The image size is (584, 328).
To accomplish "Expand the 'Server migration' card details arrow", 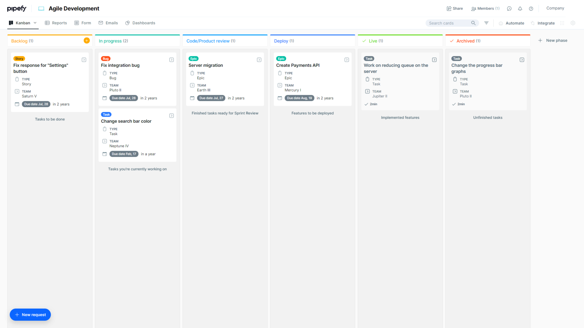I will point(259,60).
